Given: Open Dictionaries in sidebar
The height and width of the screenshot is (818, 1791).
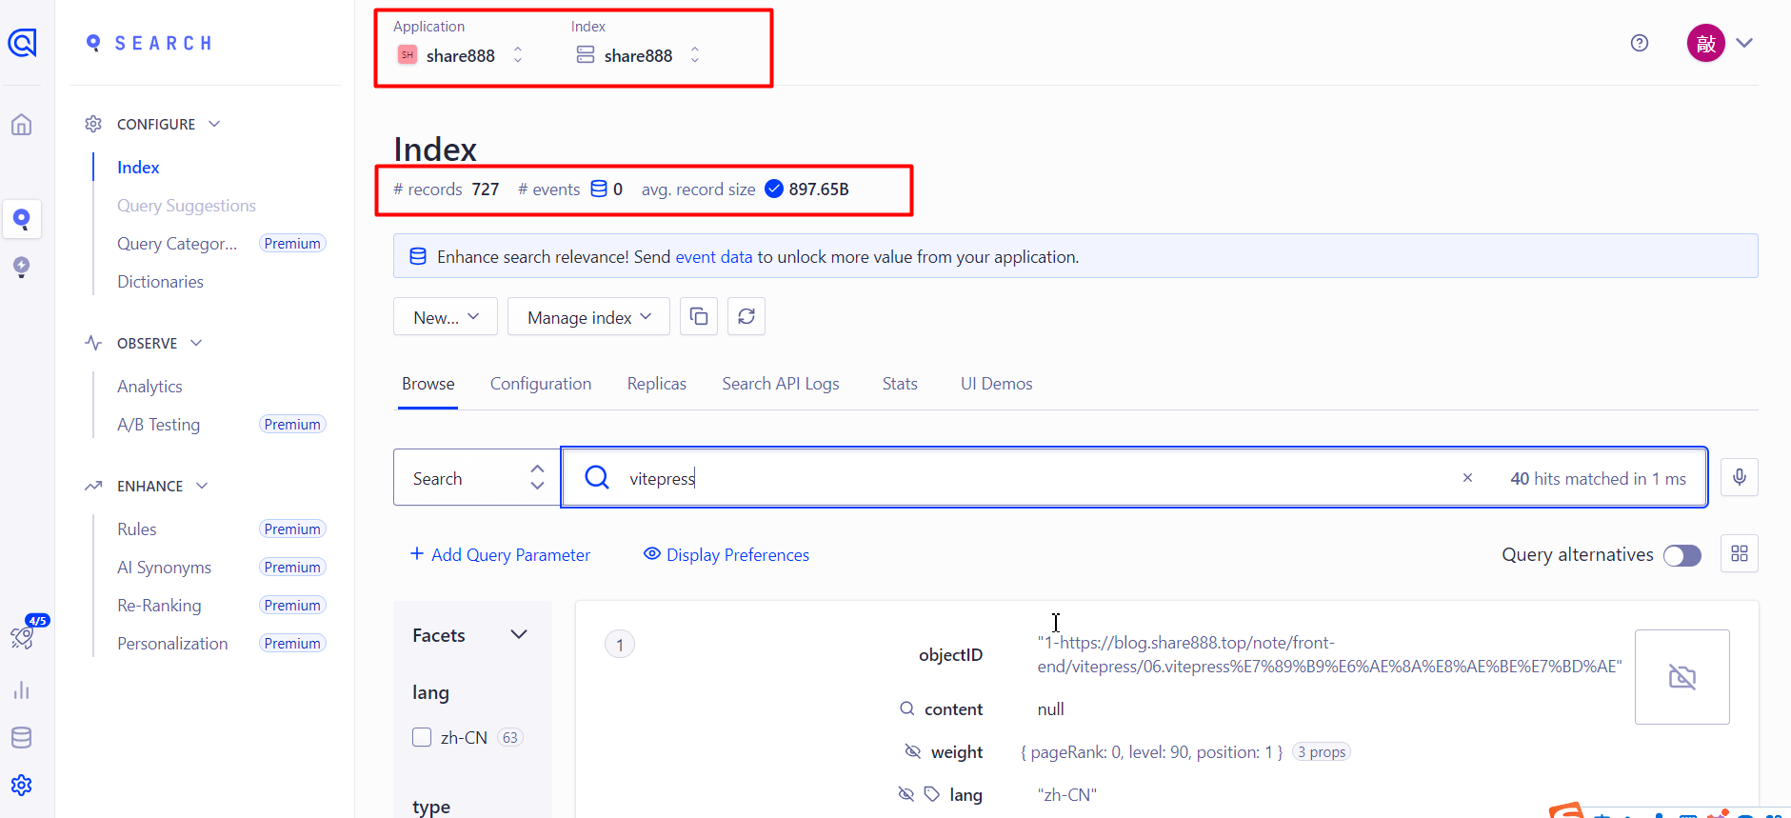Looking at the screenshot, I should 160,282.
